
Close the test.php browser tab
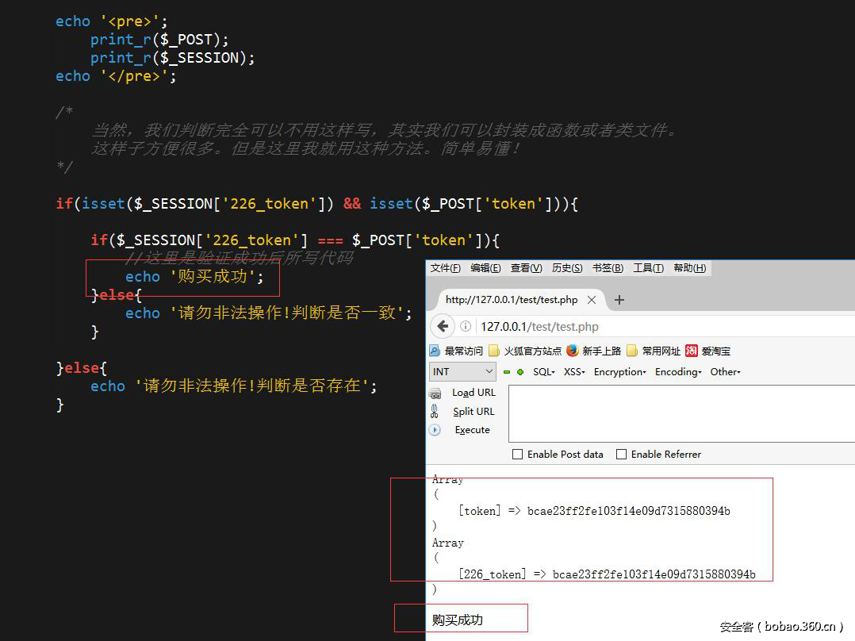[x=592, y=300]
